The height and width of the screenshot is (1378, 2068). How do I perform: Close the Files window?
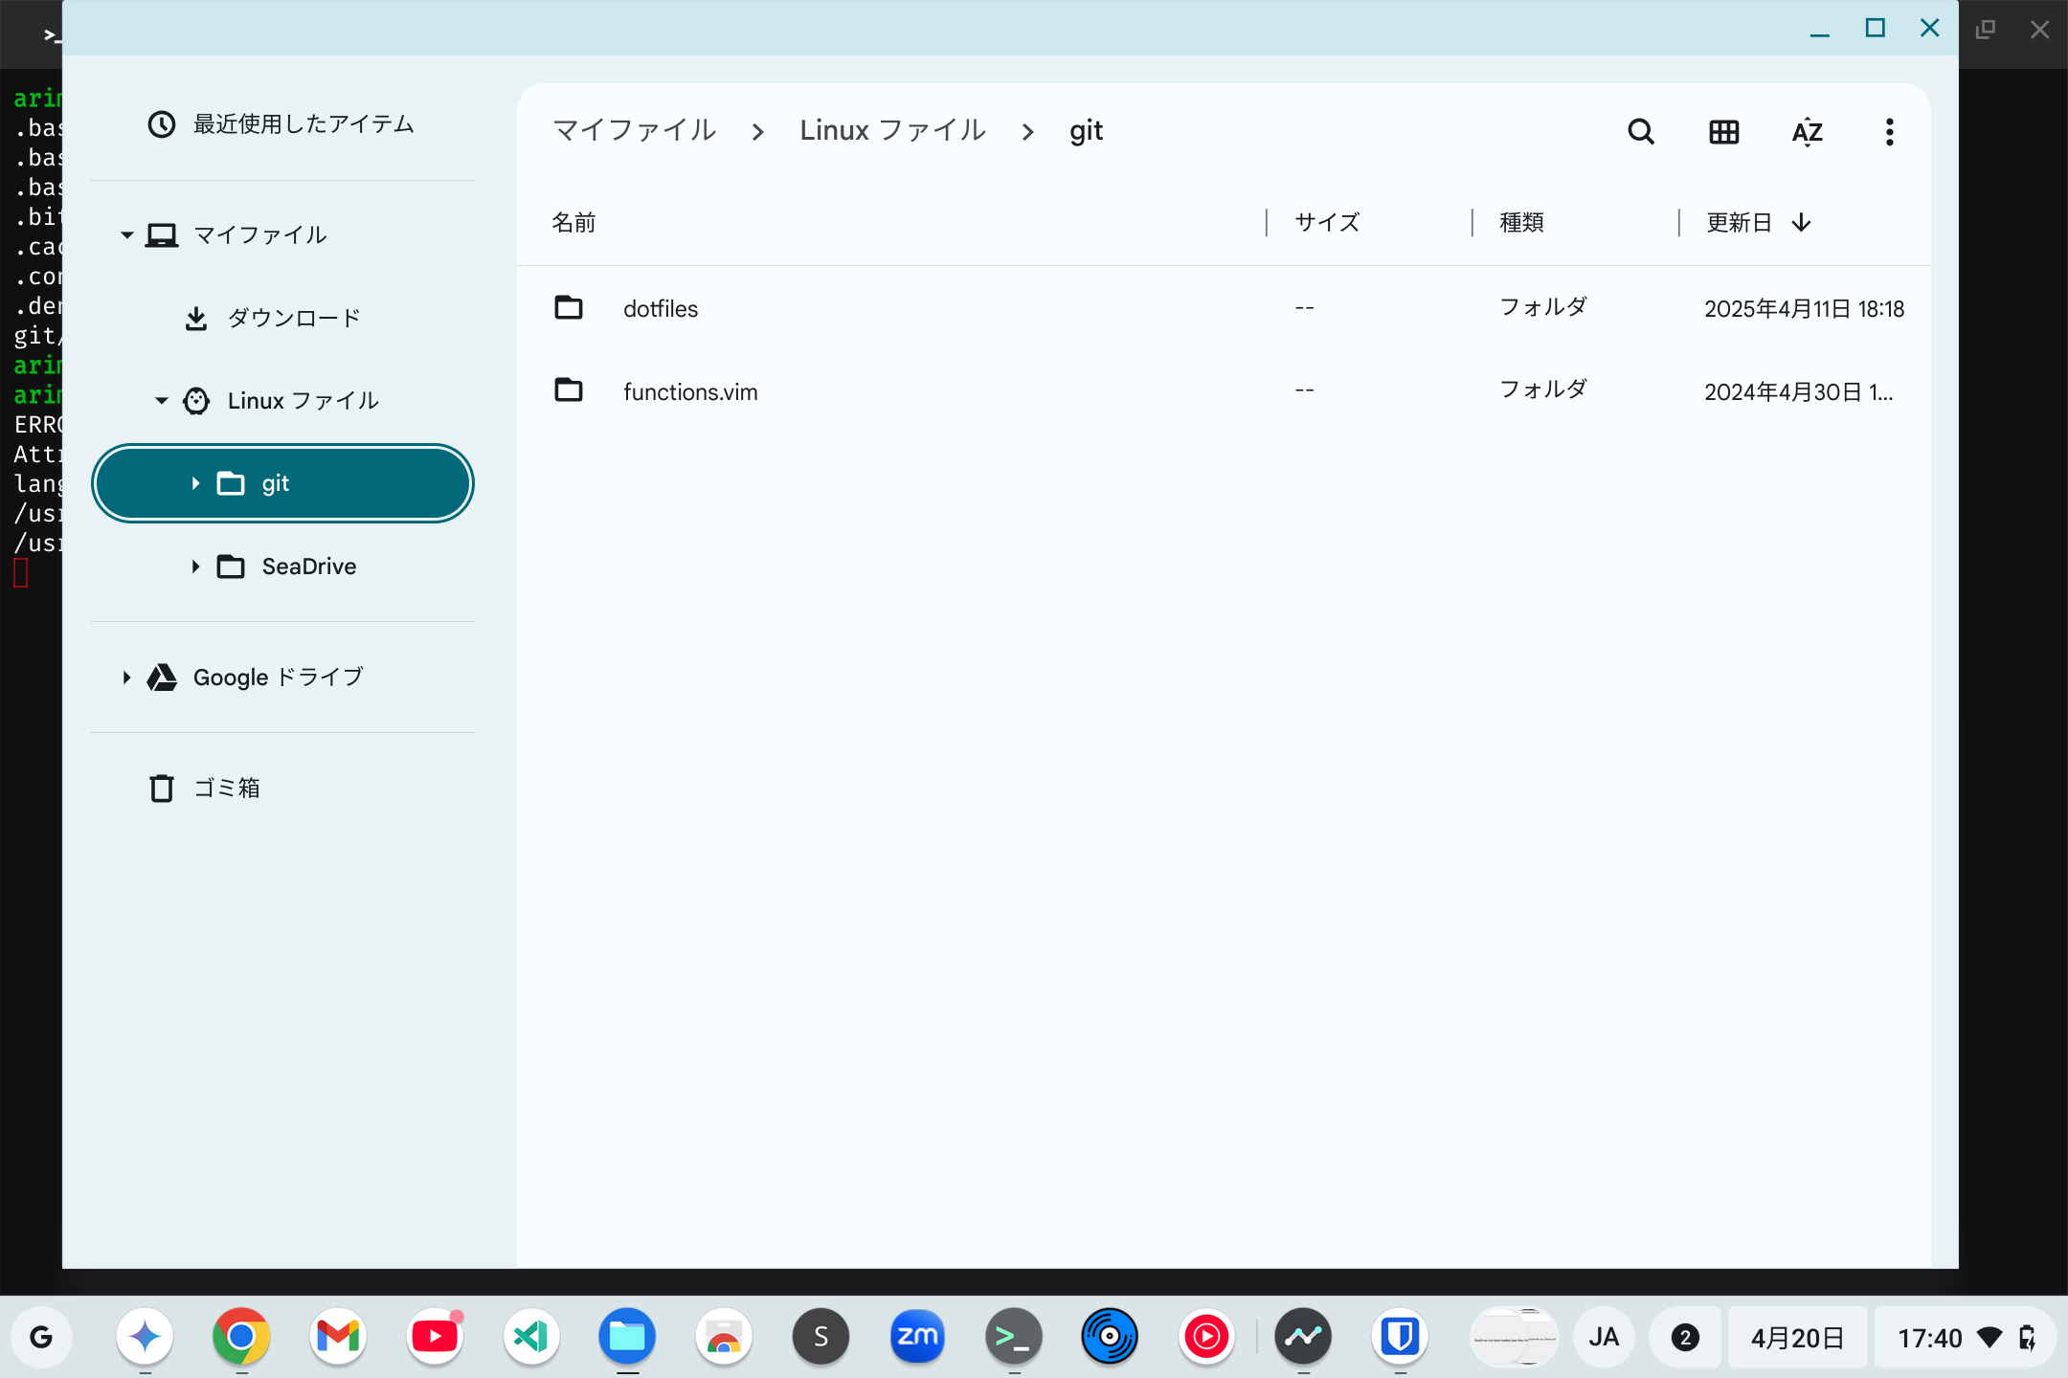tap(1930, 29)
